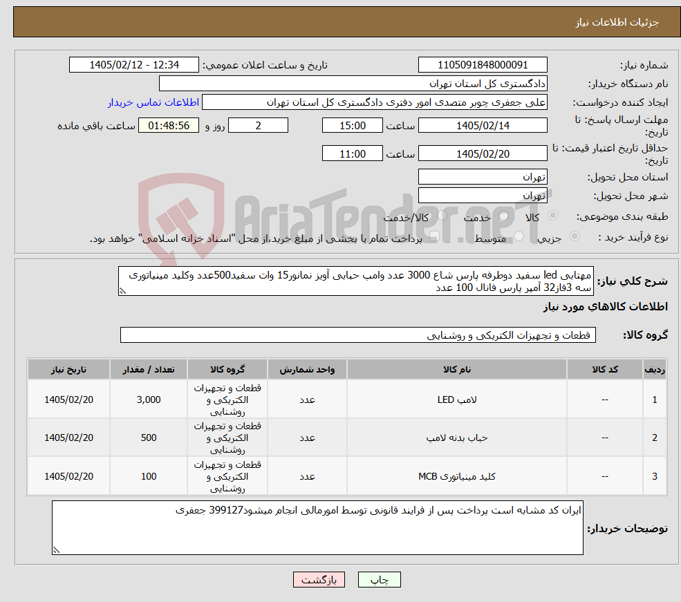Click the request creator name field
Image resolution: width=681 pixels, height=602 pixels.
click(374, 102)
